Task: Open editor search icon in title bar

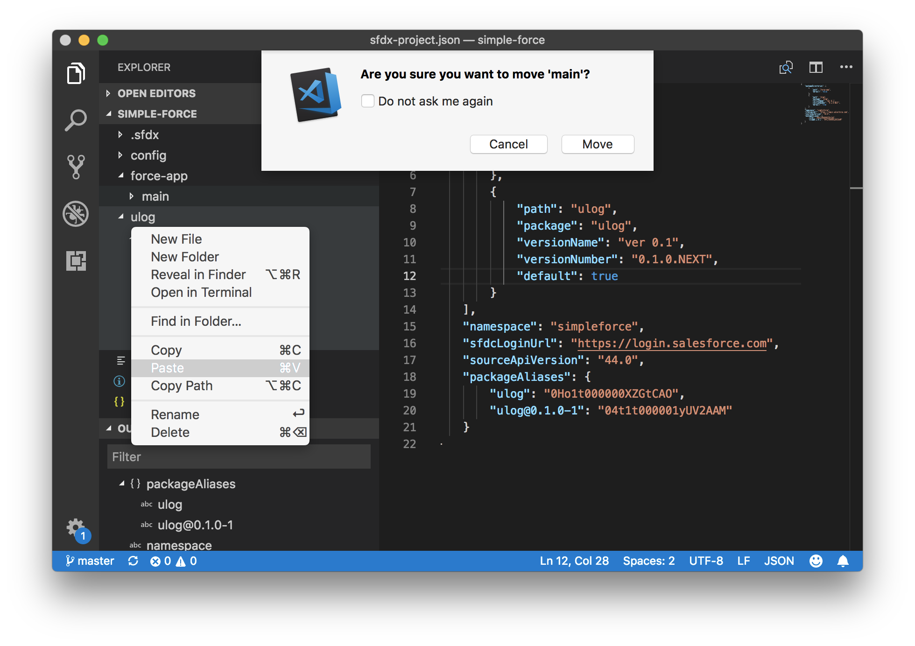Action: point(786,67)
